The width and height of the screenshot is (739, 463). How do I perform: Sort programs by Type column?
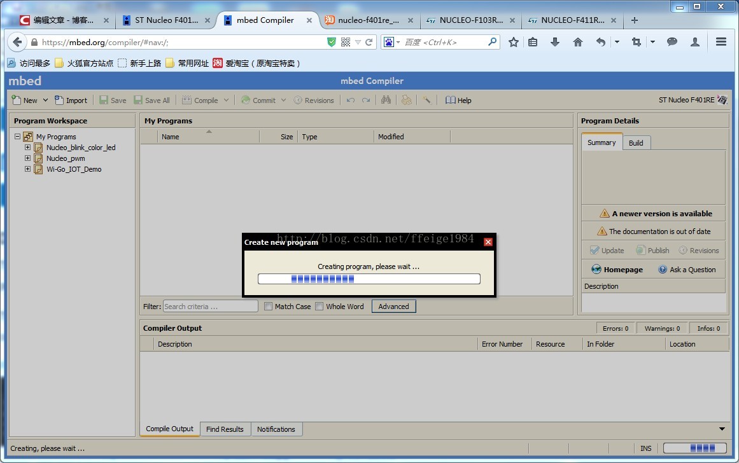[x=335, y=137]
